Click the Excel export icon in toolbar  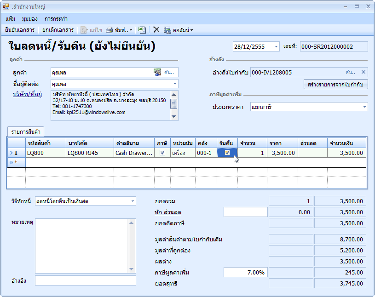pos(142,30)
